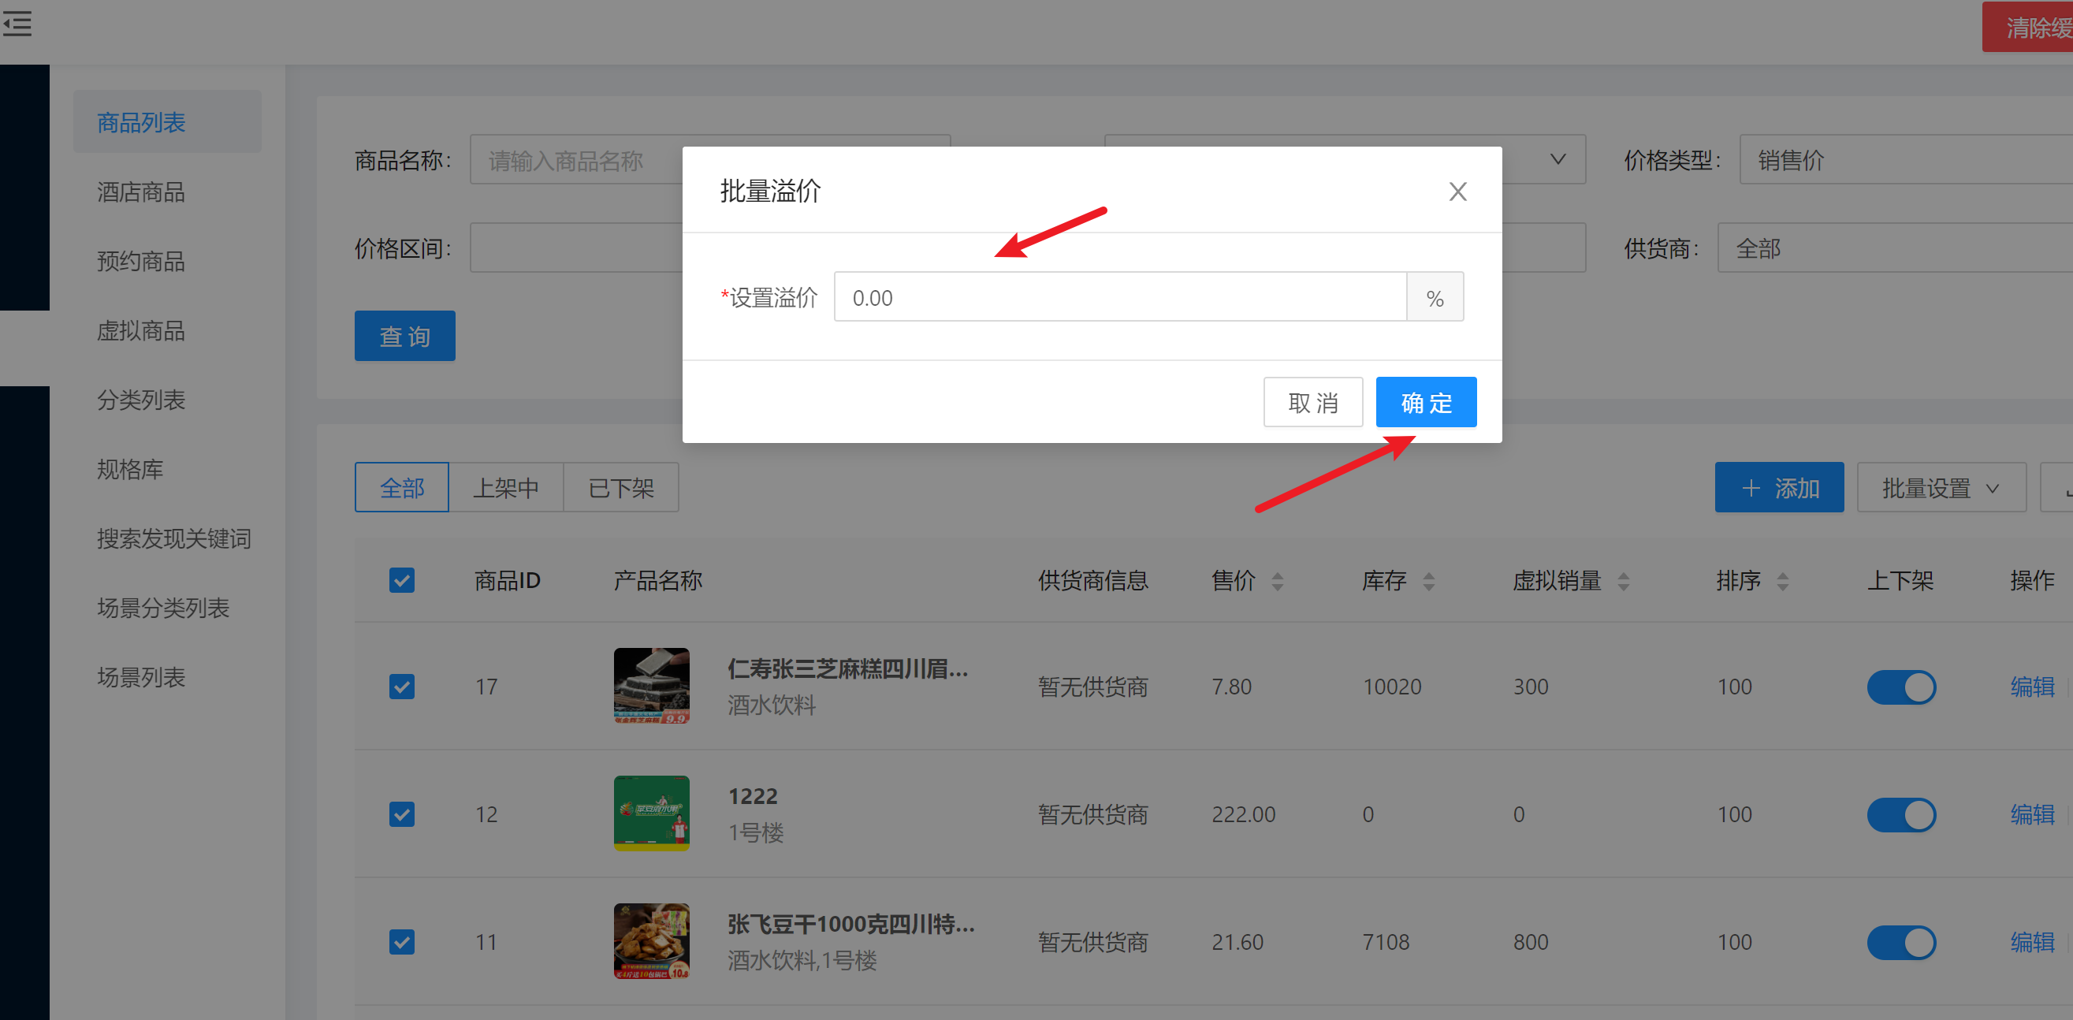
Task: Toggle 上下架 switch for product 11
Action: coord(1901,941)
